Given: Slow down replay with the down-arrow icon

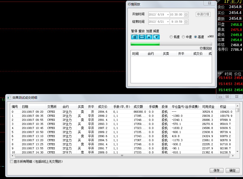Looking at the screenshot, I should tap(156, 37).
